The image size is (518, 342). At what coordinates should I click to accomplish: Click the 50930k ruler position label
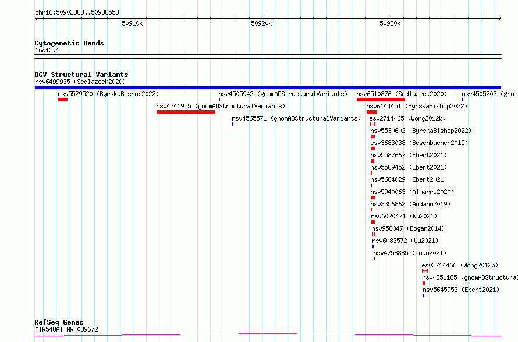(x=390, y=23)
